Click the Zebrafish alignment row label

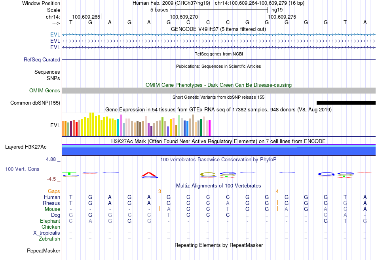point(49,239)
